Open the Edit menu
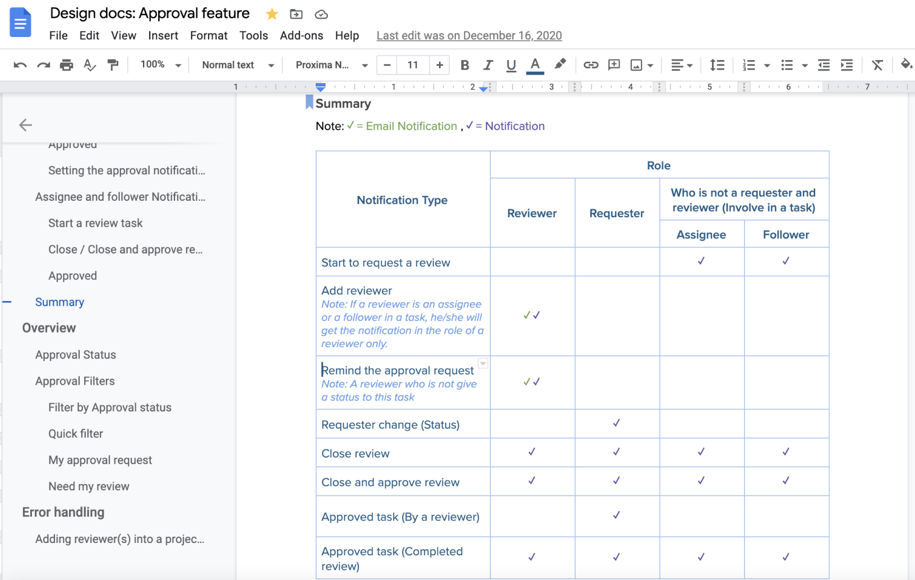This screenshot has width=915, height=580. coord(89,35)
